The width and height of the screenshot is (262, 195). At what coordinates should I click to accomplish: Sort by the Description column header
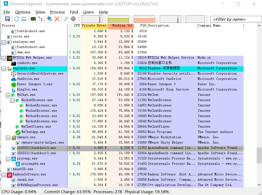[172, 25]
